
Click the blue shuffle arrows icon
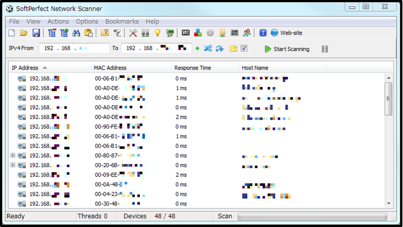[208, 48]
